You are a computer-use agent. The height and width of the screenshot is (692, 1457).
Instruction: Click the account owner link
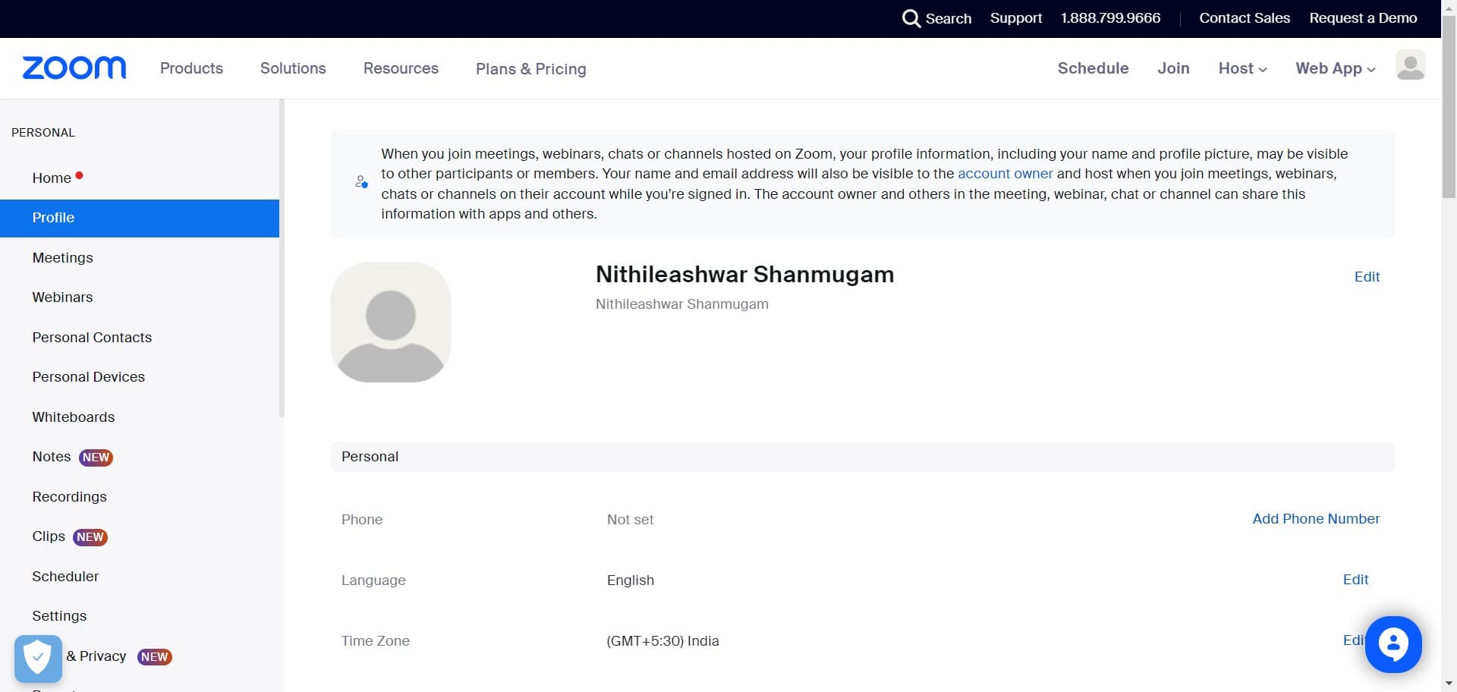click(1005, 174)
